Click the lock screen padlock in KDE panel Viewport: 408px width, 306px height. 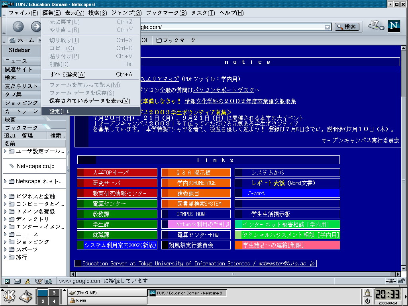pyautogui.click(x=367, y=292)
